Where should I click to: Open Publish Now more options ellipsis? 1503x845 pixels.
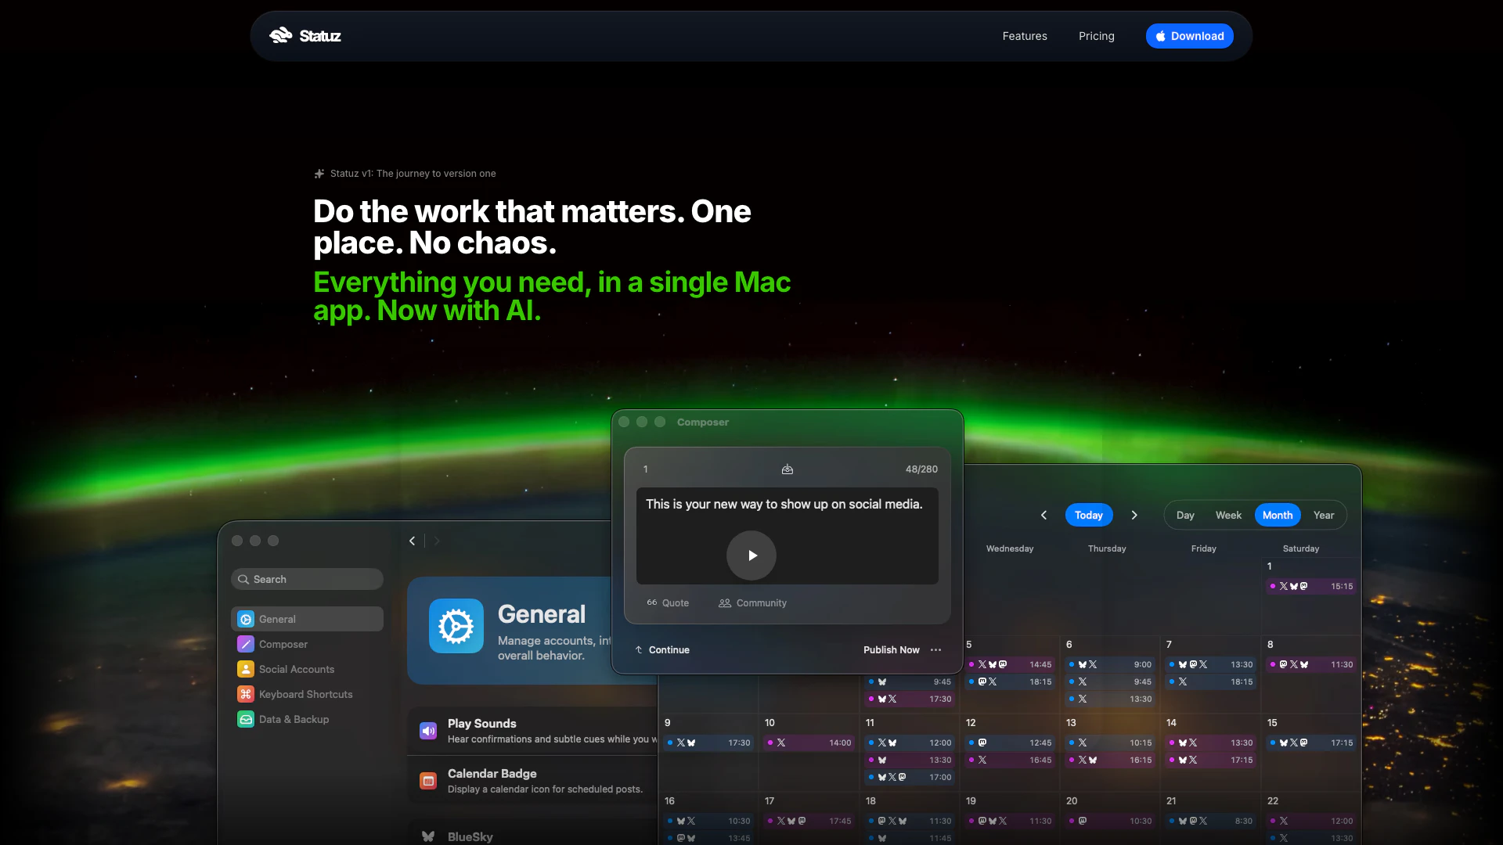935,650
